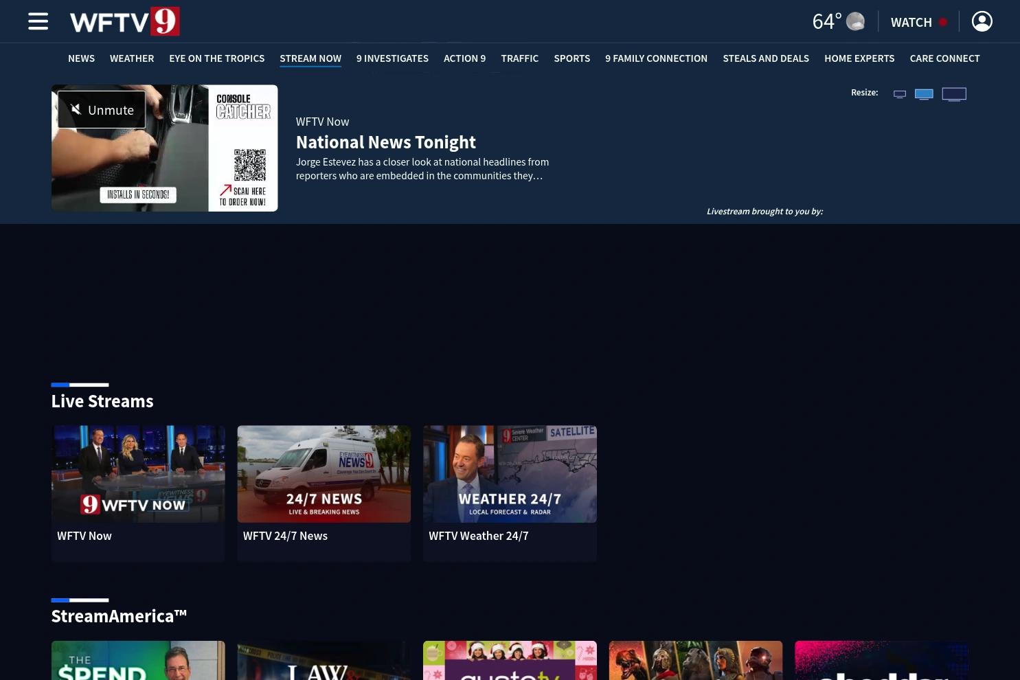The width and height of the screenshot is (1020, 680).
Task: Open The Spend channel thumbnail
Action: [x=138, y=660]
